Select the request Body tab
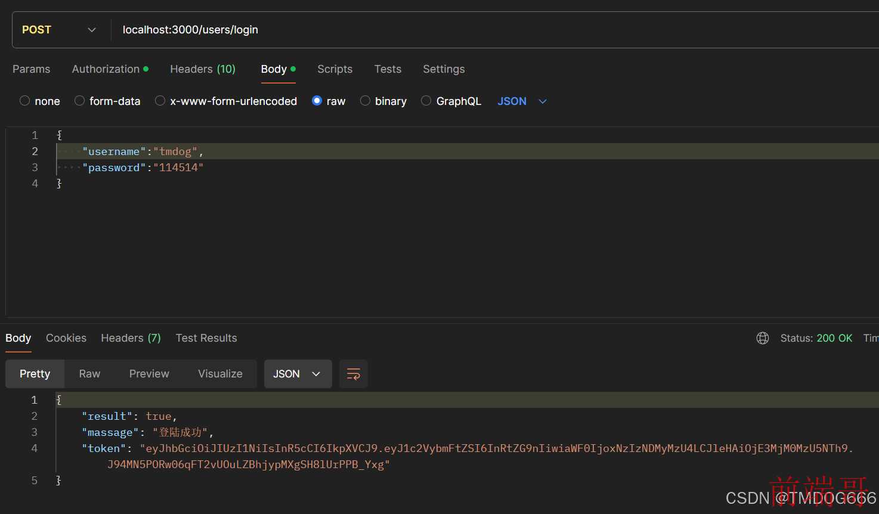This screenshot has width=879, height=514. [278, 69]
